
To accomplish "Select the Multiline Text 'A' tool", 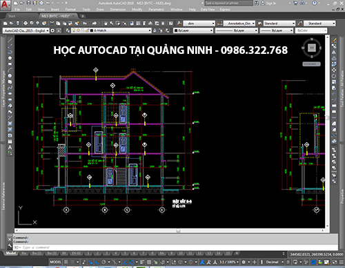I will tap(10, 148).
